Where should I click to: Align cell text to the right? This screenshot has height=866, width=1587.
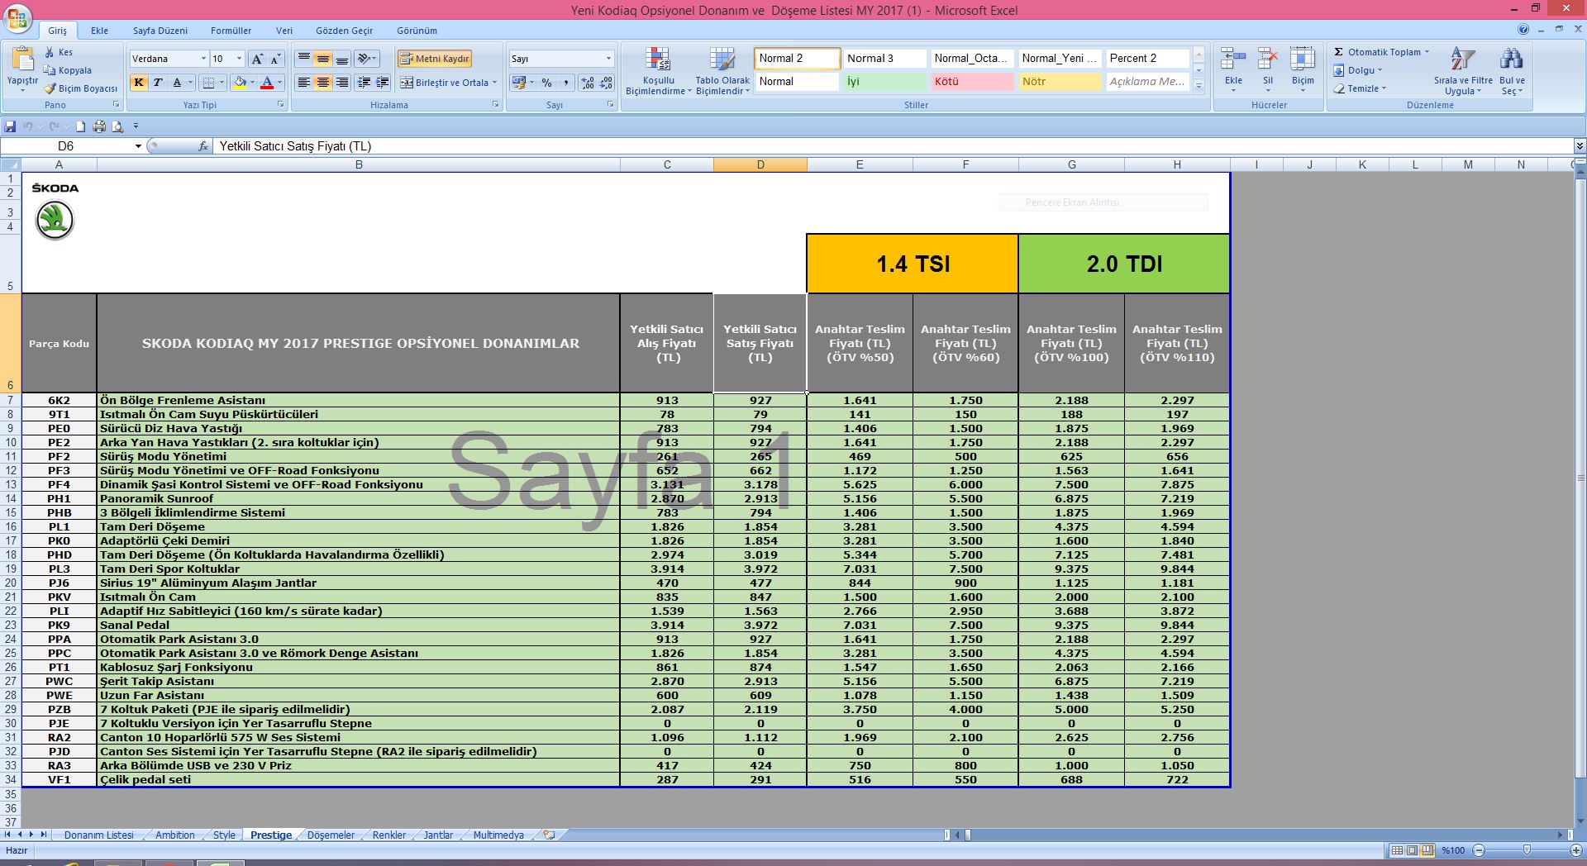tap(341, 83)
